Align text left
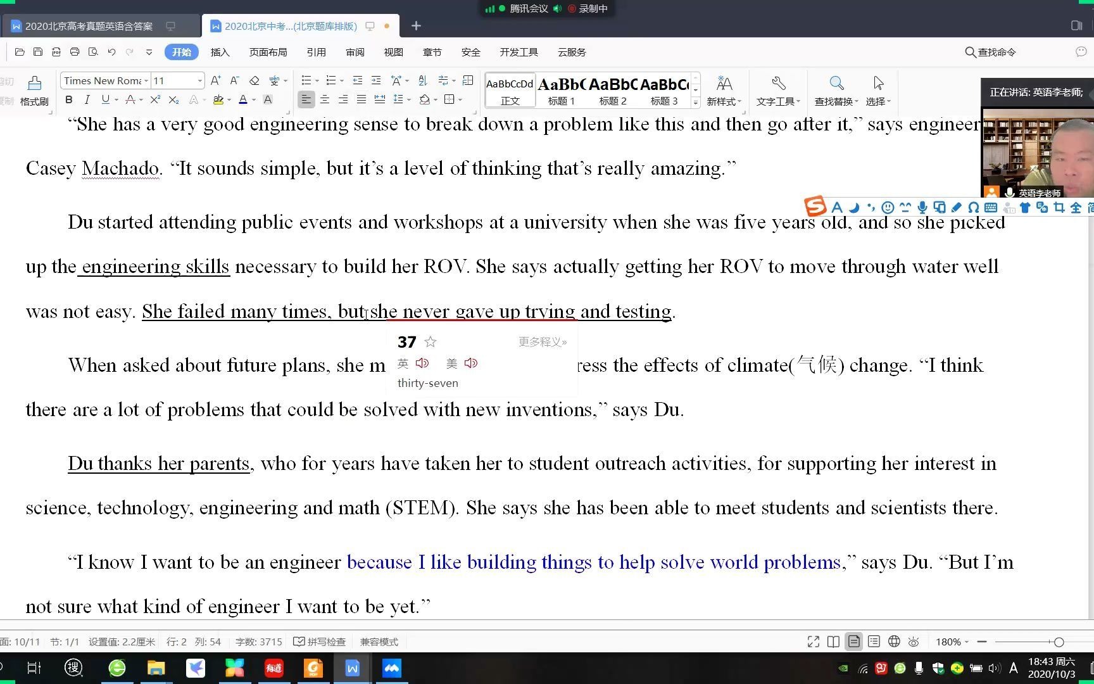Screen dimensions: 1094x684 tap(306, 99)
